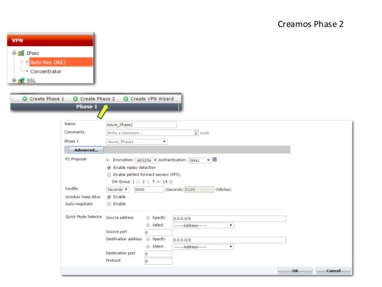Image resolution: width=382 pixels, height=287 pixels.
Task: Select DH Group 5 radio
Action: [158, 182]
